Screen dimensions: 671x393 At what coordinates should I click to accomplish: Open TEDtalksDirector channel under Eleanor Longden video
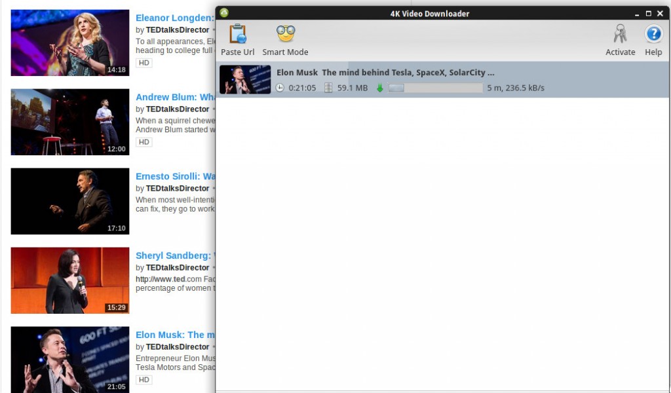178,30
